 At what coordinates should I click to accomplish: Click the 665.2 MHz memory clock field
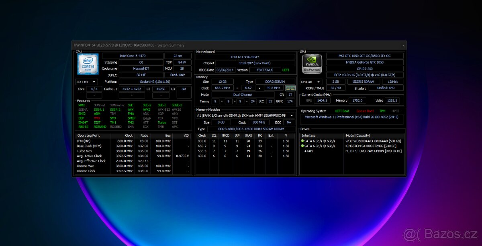[x=222, y=88]
